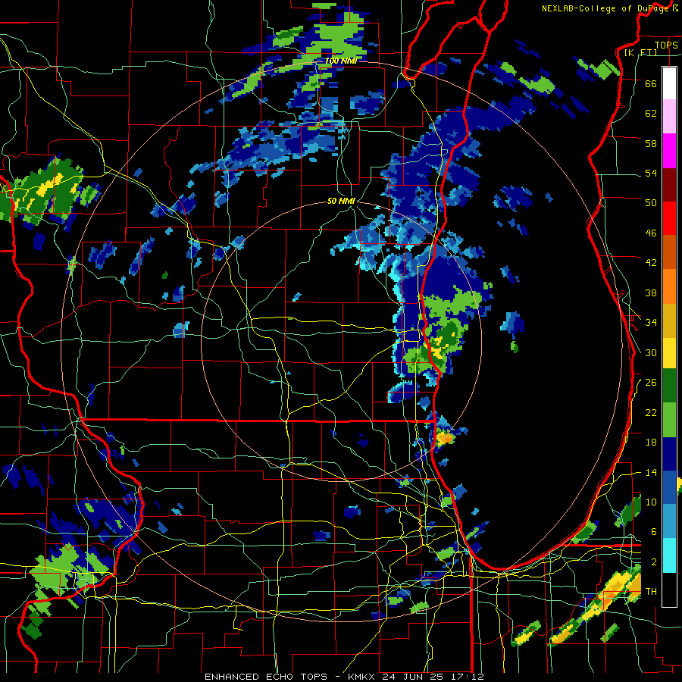Click the 62 value on the scale

point(651,113)
